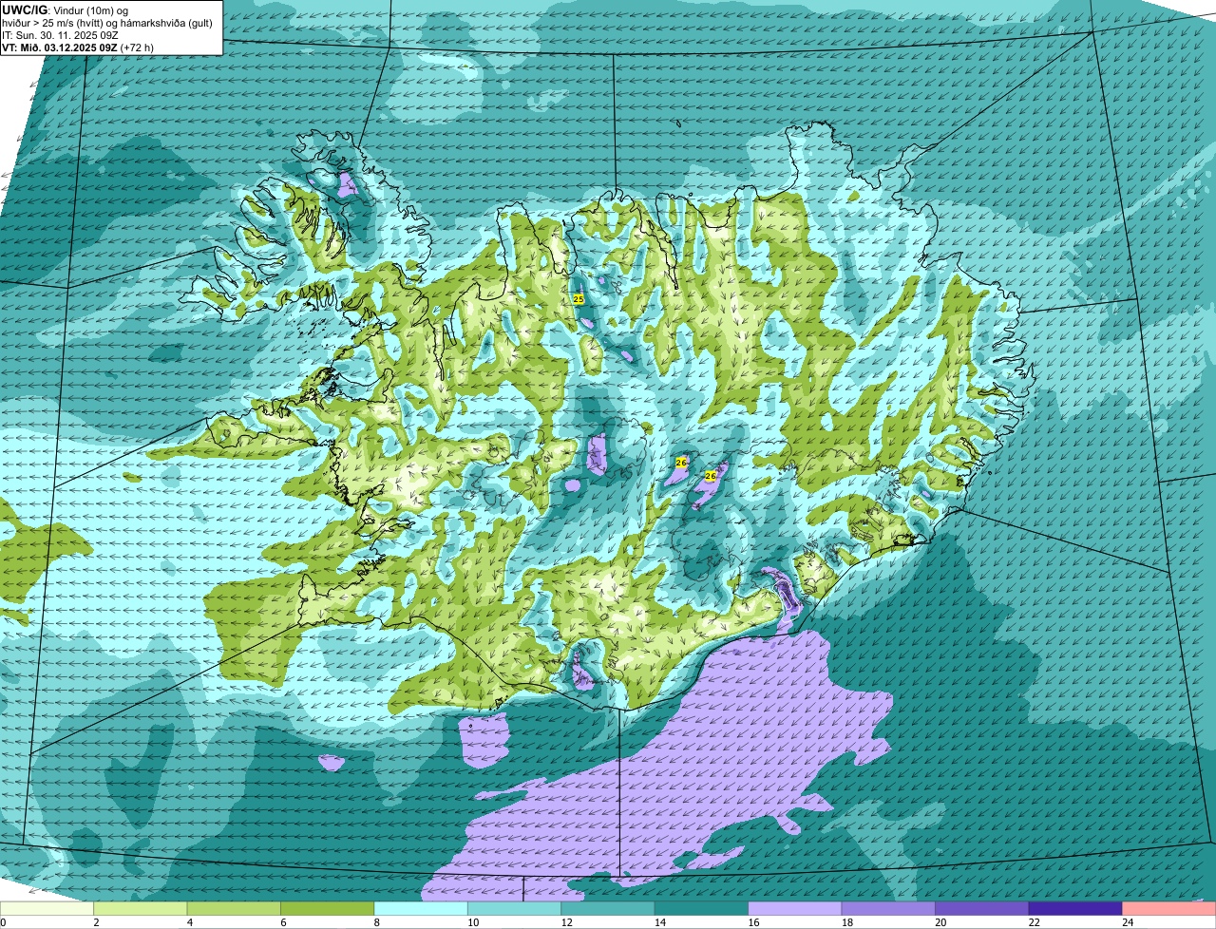
Task: Click the 'hviður > 25 m/s (hvítt)' description line
Action: point(109,23)
